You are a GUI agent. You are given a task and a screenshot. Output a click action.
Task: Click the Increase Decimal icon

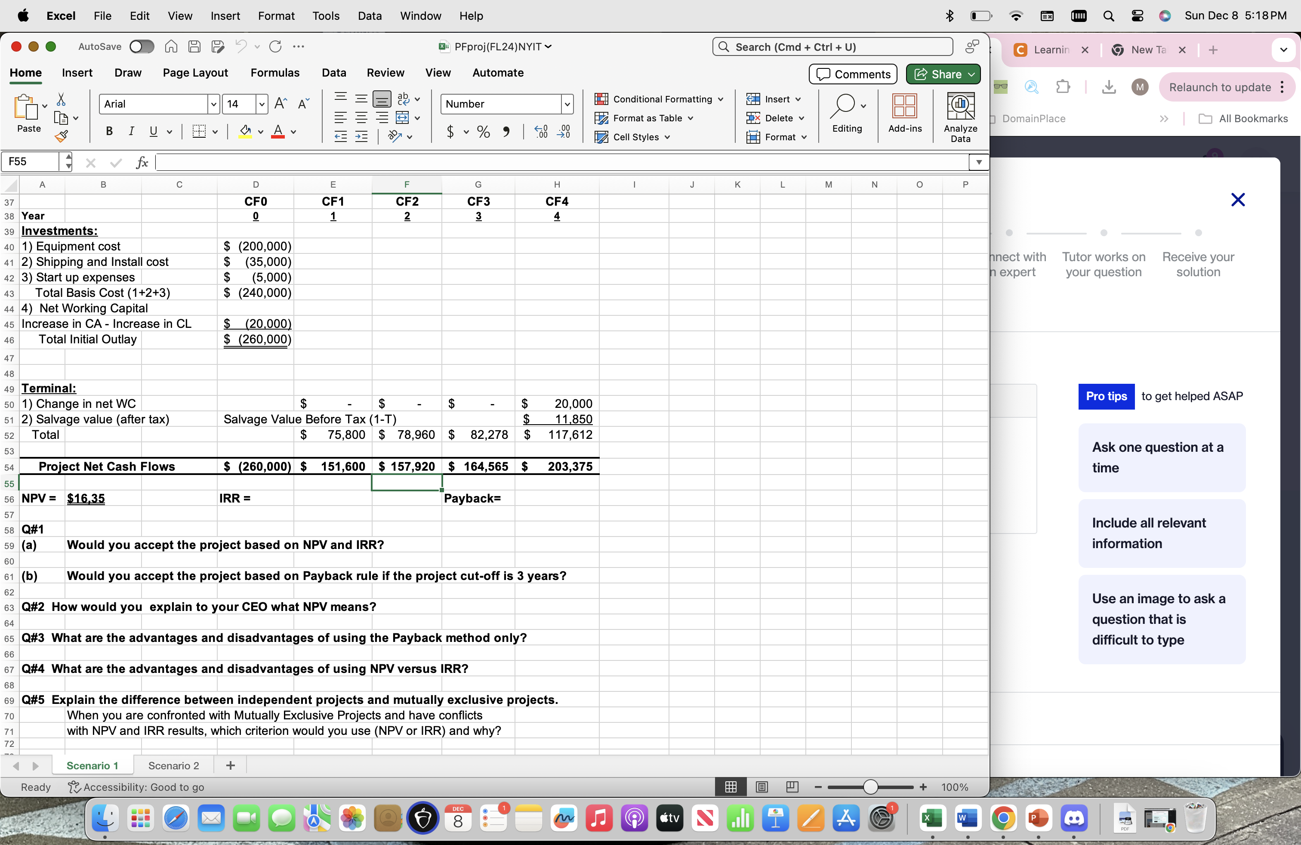(x=541, y=132)
